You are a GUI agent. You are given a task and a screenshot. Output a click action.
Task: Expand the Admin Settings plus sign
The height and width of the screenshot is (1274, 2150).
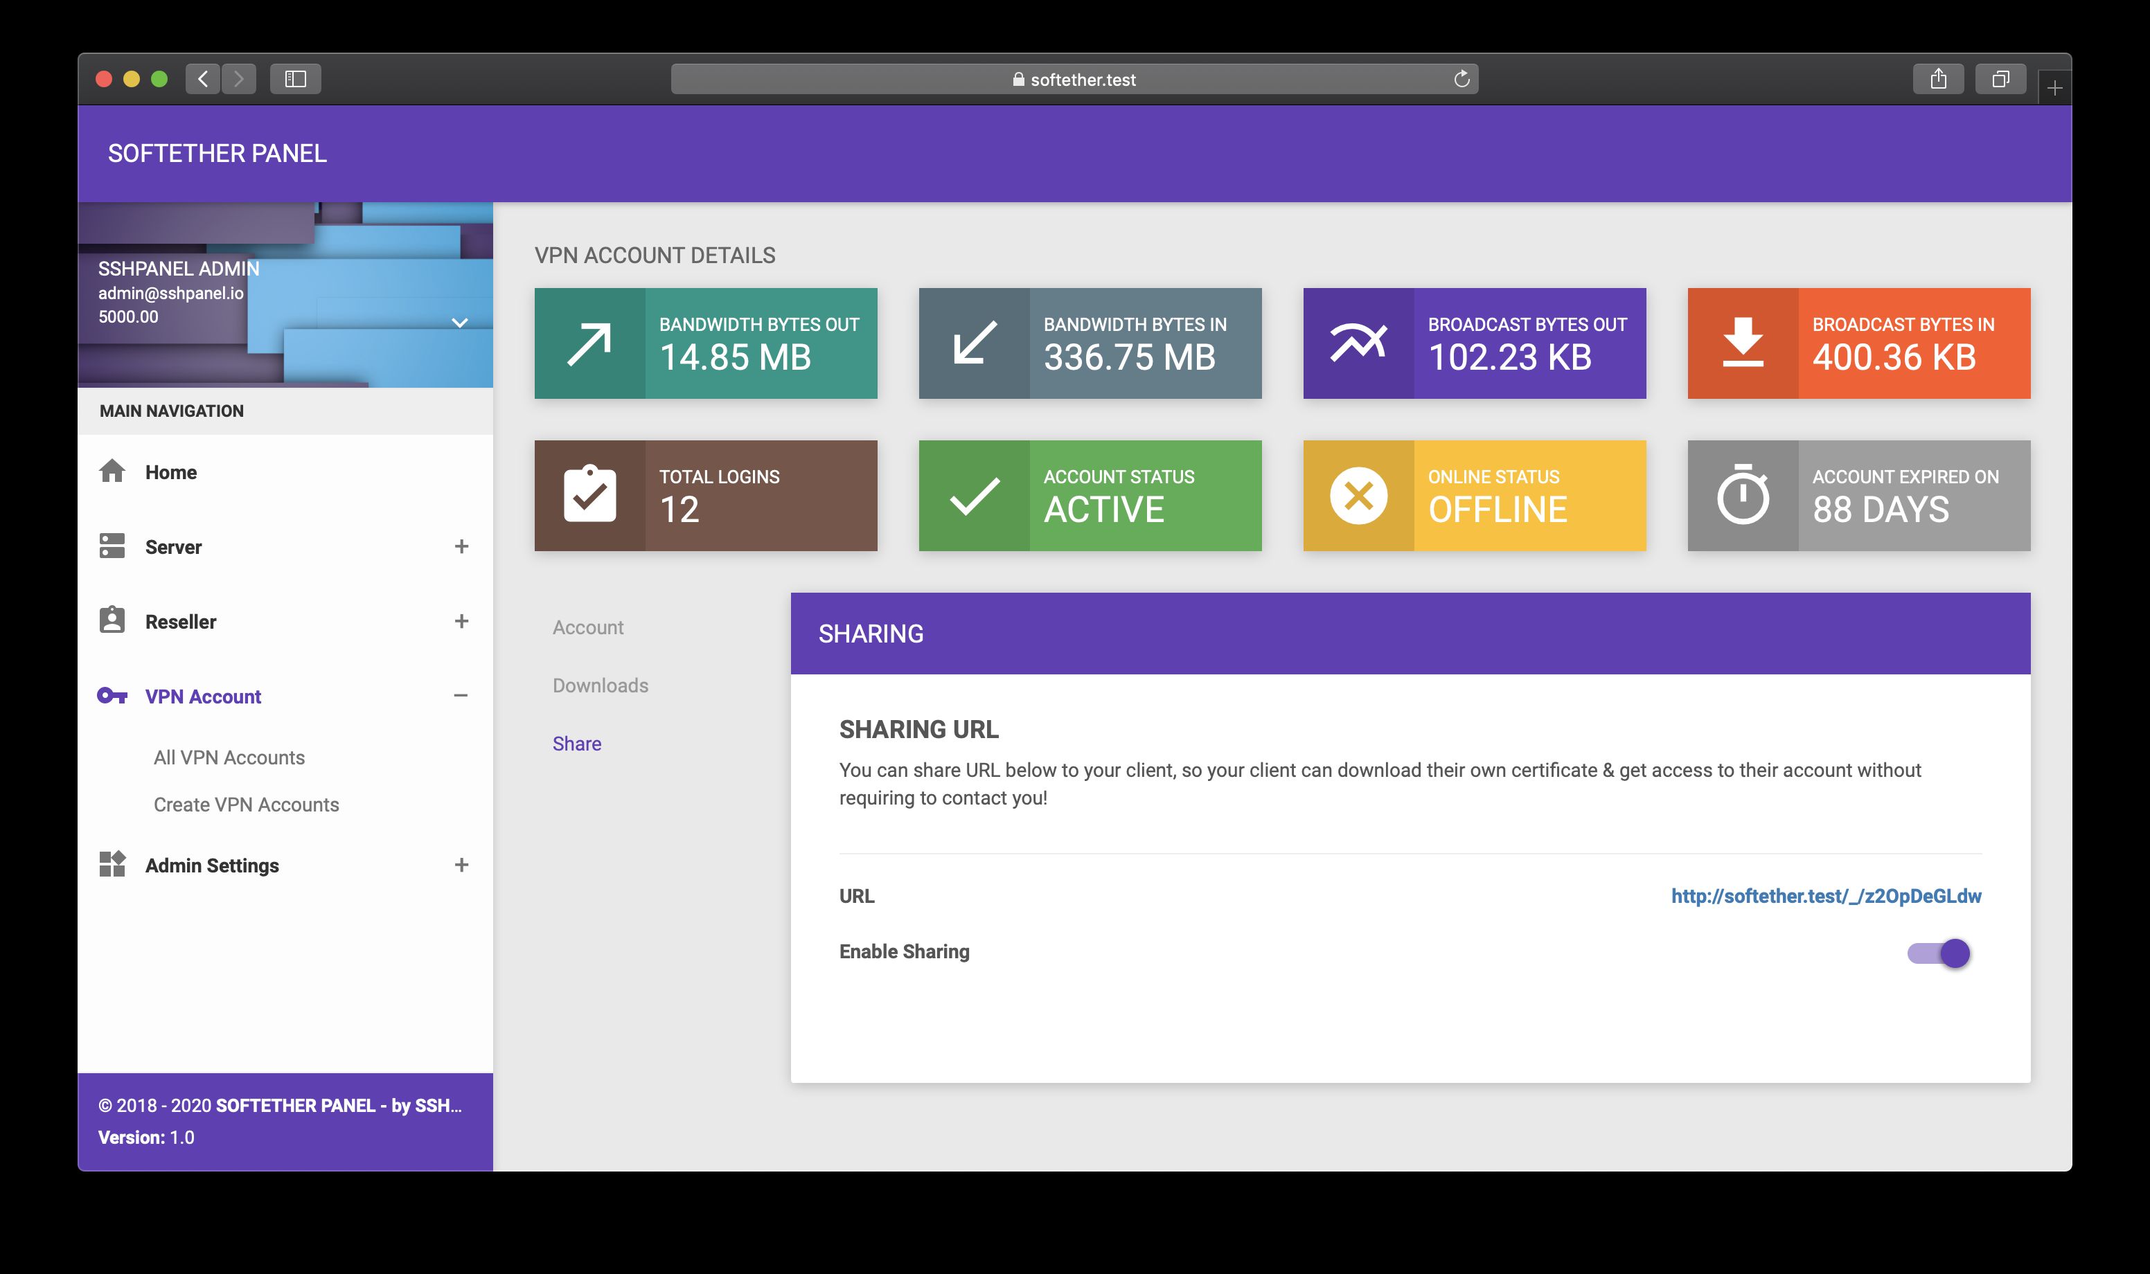[x=461, y=865]
